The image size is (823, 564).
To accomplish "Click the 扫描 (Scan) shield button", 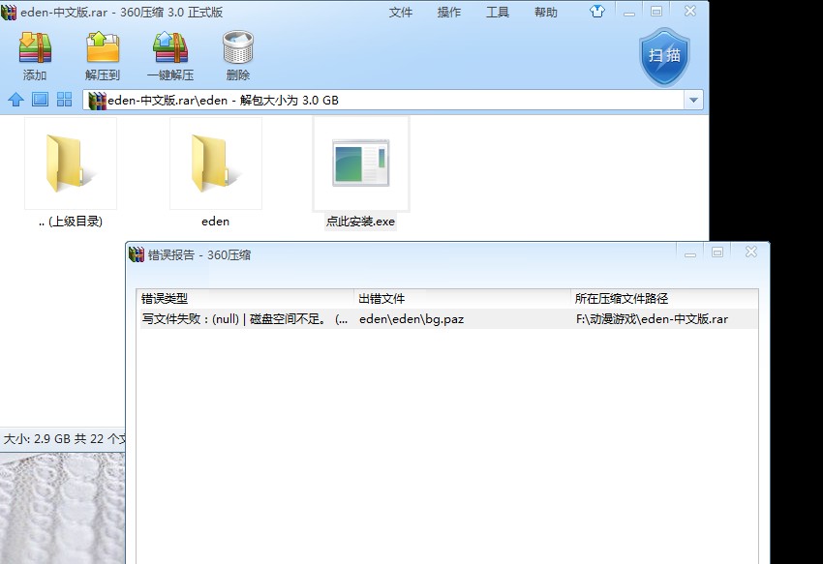I will [x=664, y=57].
